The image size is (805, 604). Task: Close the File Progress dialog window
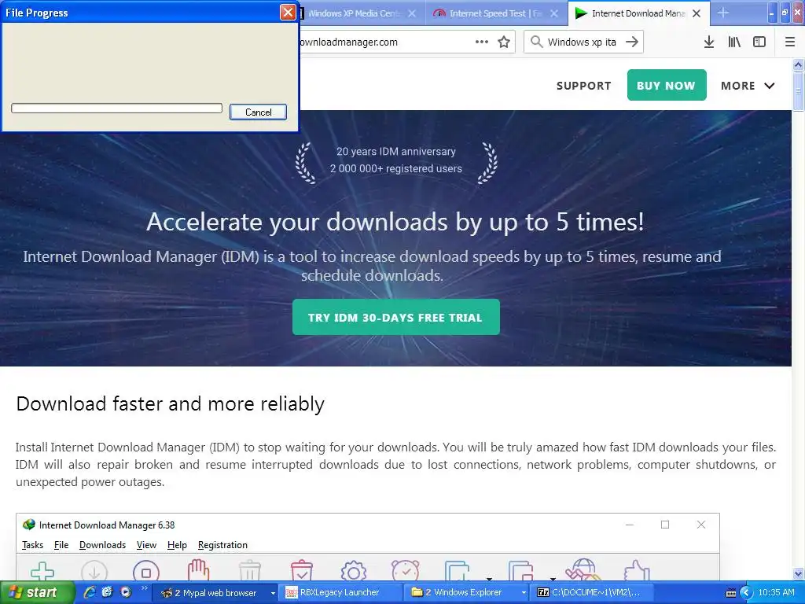(288, 13)
